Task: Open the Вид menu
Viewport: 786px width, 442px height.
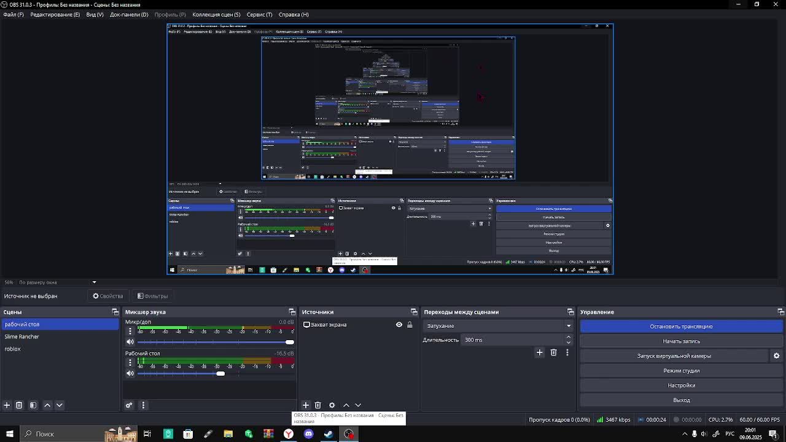Action: [x=95, y=14]
